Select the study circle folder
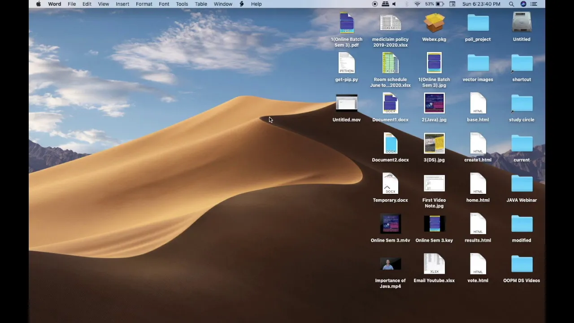The height and width of the screenshot is (323, 574). pyautogui.click(x=522, y=103)
